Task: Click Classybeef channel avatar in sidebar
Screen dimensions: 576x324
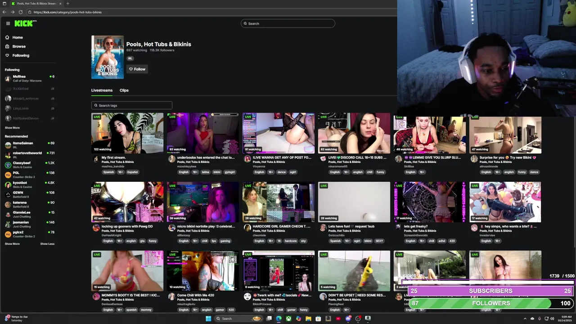Action: pyautogui.click(x=8, y=165)
